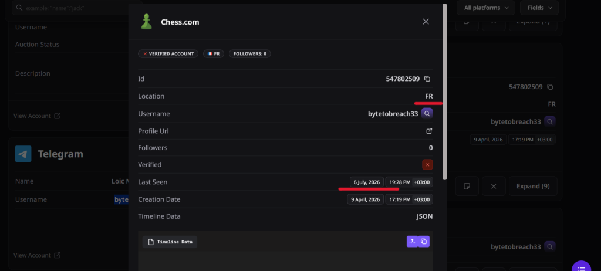
Task: Click the red Verified X indicator
Action: (427, 165)
